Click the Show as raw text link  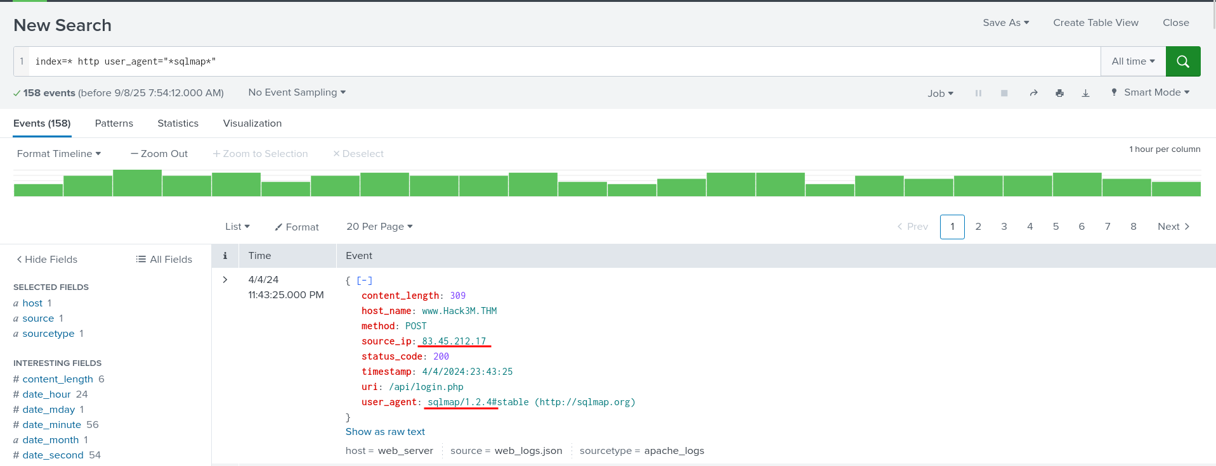tap(385, 432)
